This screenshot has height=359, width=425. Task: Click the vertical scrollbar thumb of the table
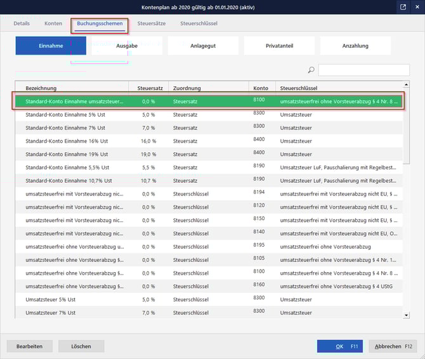click(x=406, y=126)
